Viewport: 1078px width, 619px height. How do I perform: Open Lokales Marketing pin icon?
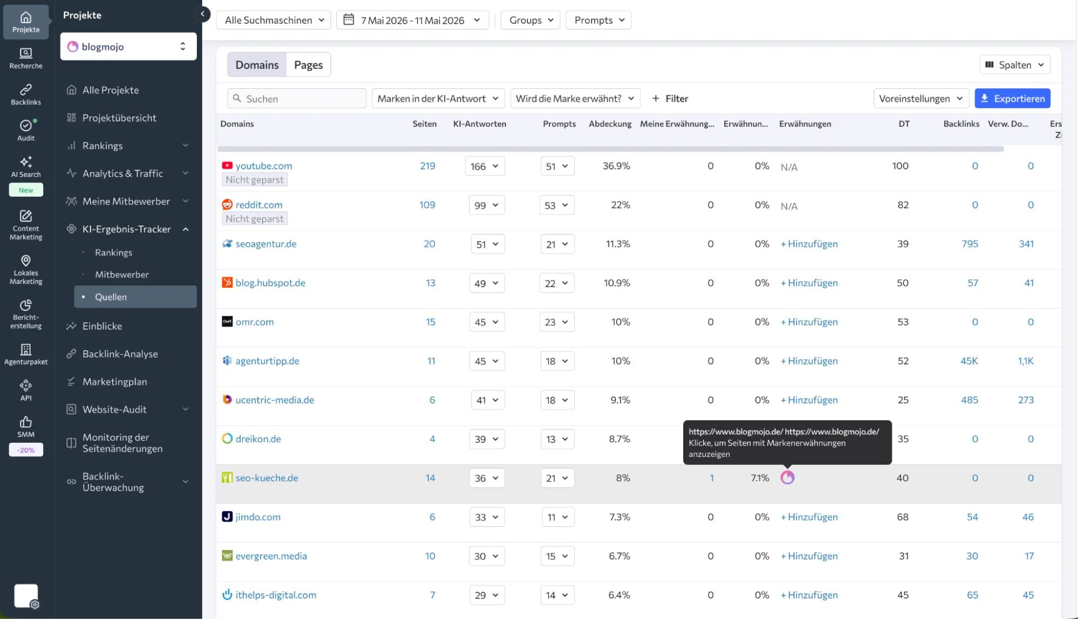(x=26, y=261)
